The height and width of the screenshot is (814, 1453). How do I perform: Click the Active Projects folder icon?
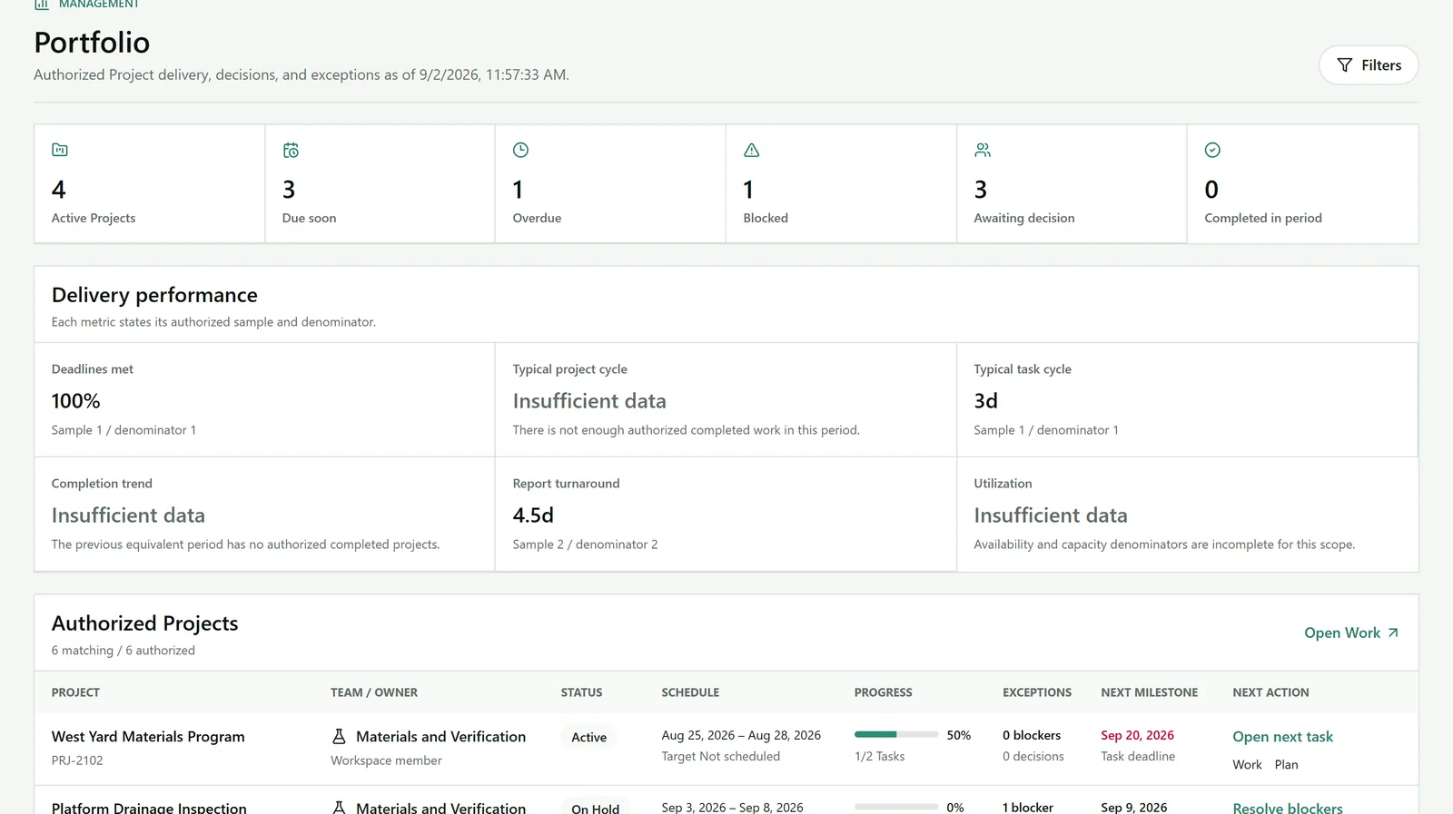[60, 150]
